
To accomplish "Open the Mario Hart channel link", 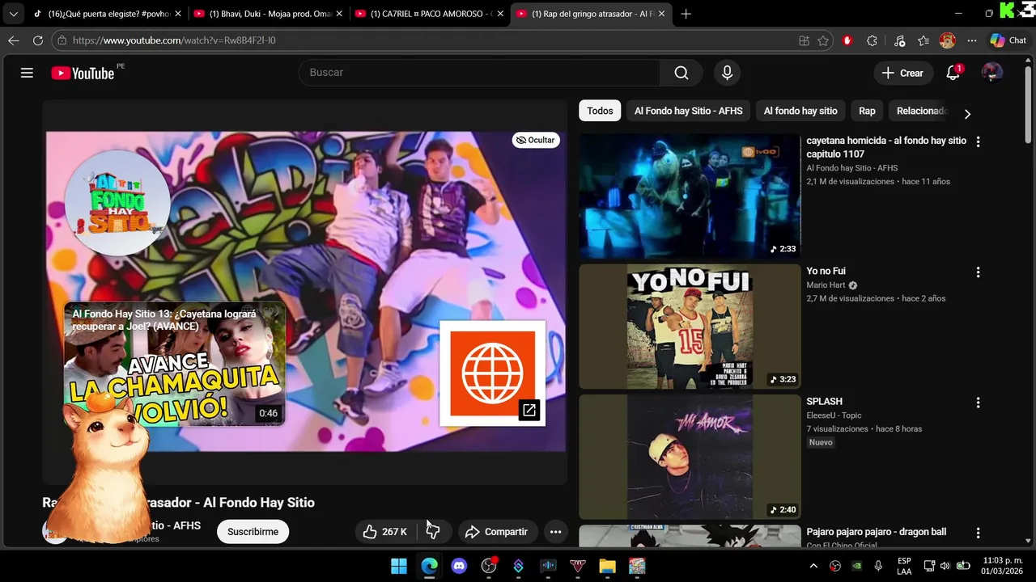I will [x=826, y=285].
